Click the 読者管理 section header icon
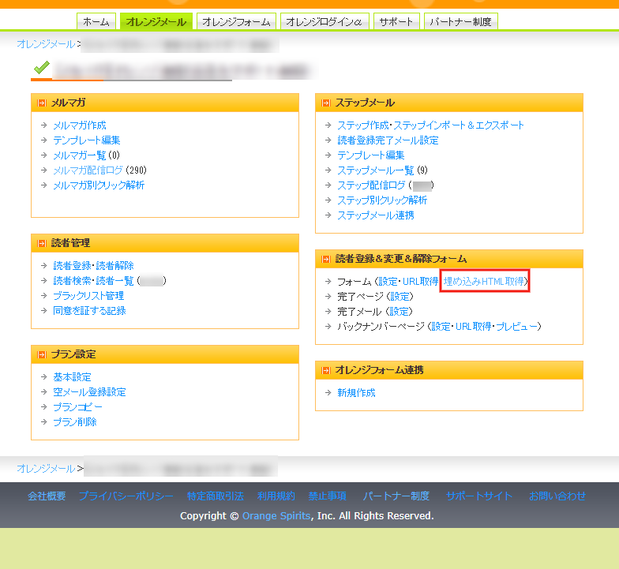Viewport: 619px width, 569px height. pos(41,243)
